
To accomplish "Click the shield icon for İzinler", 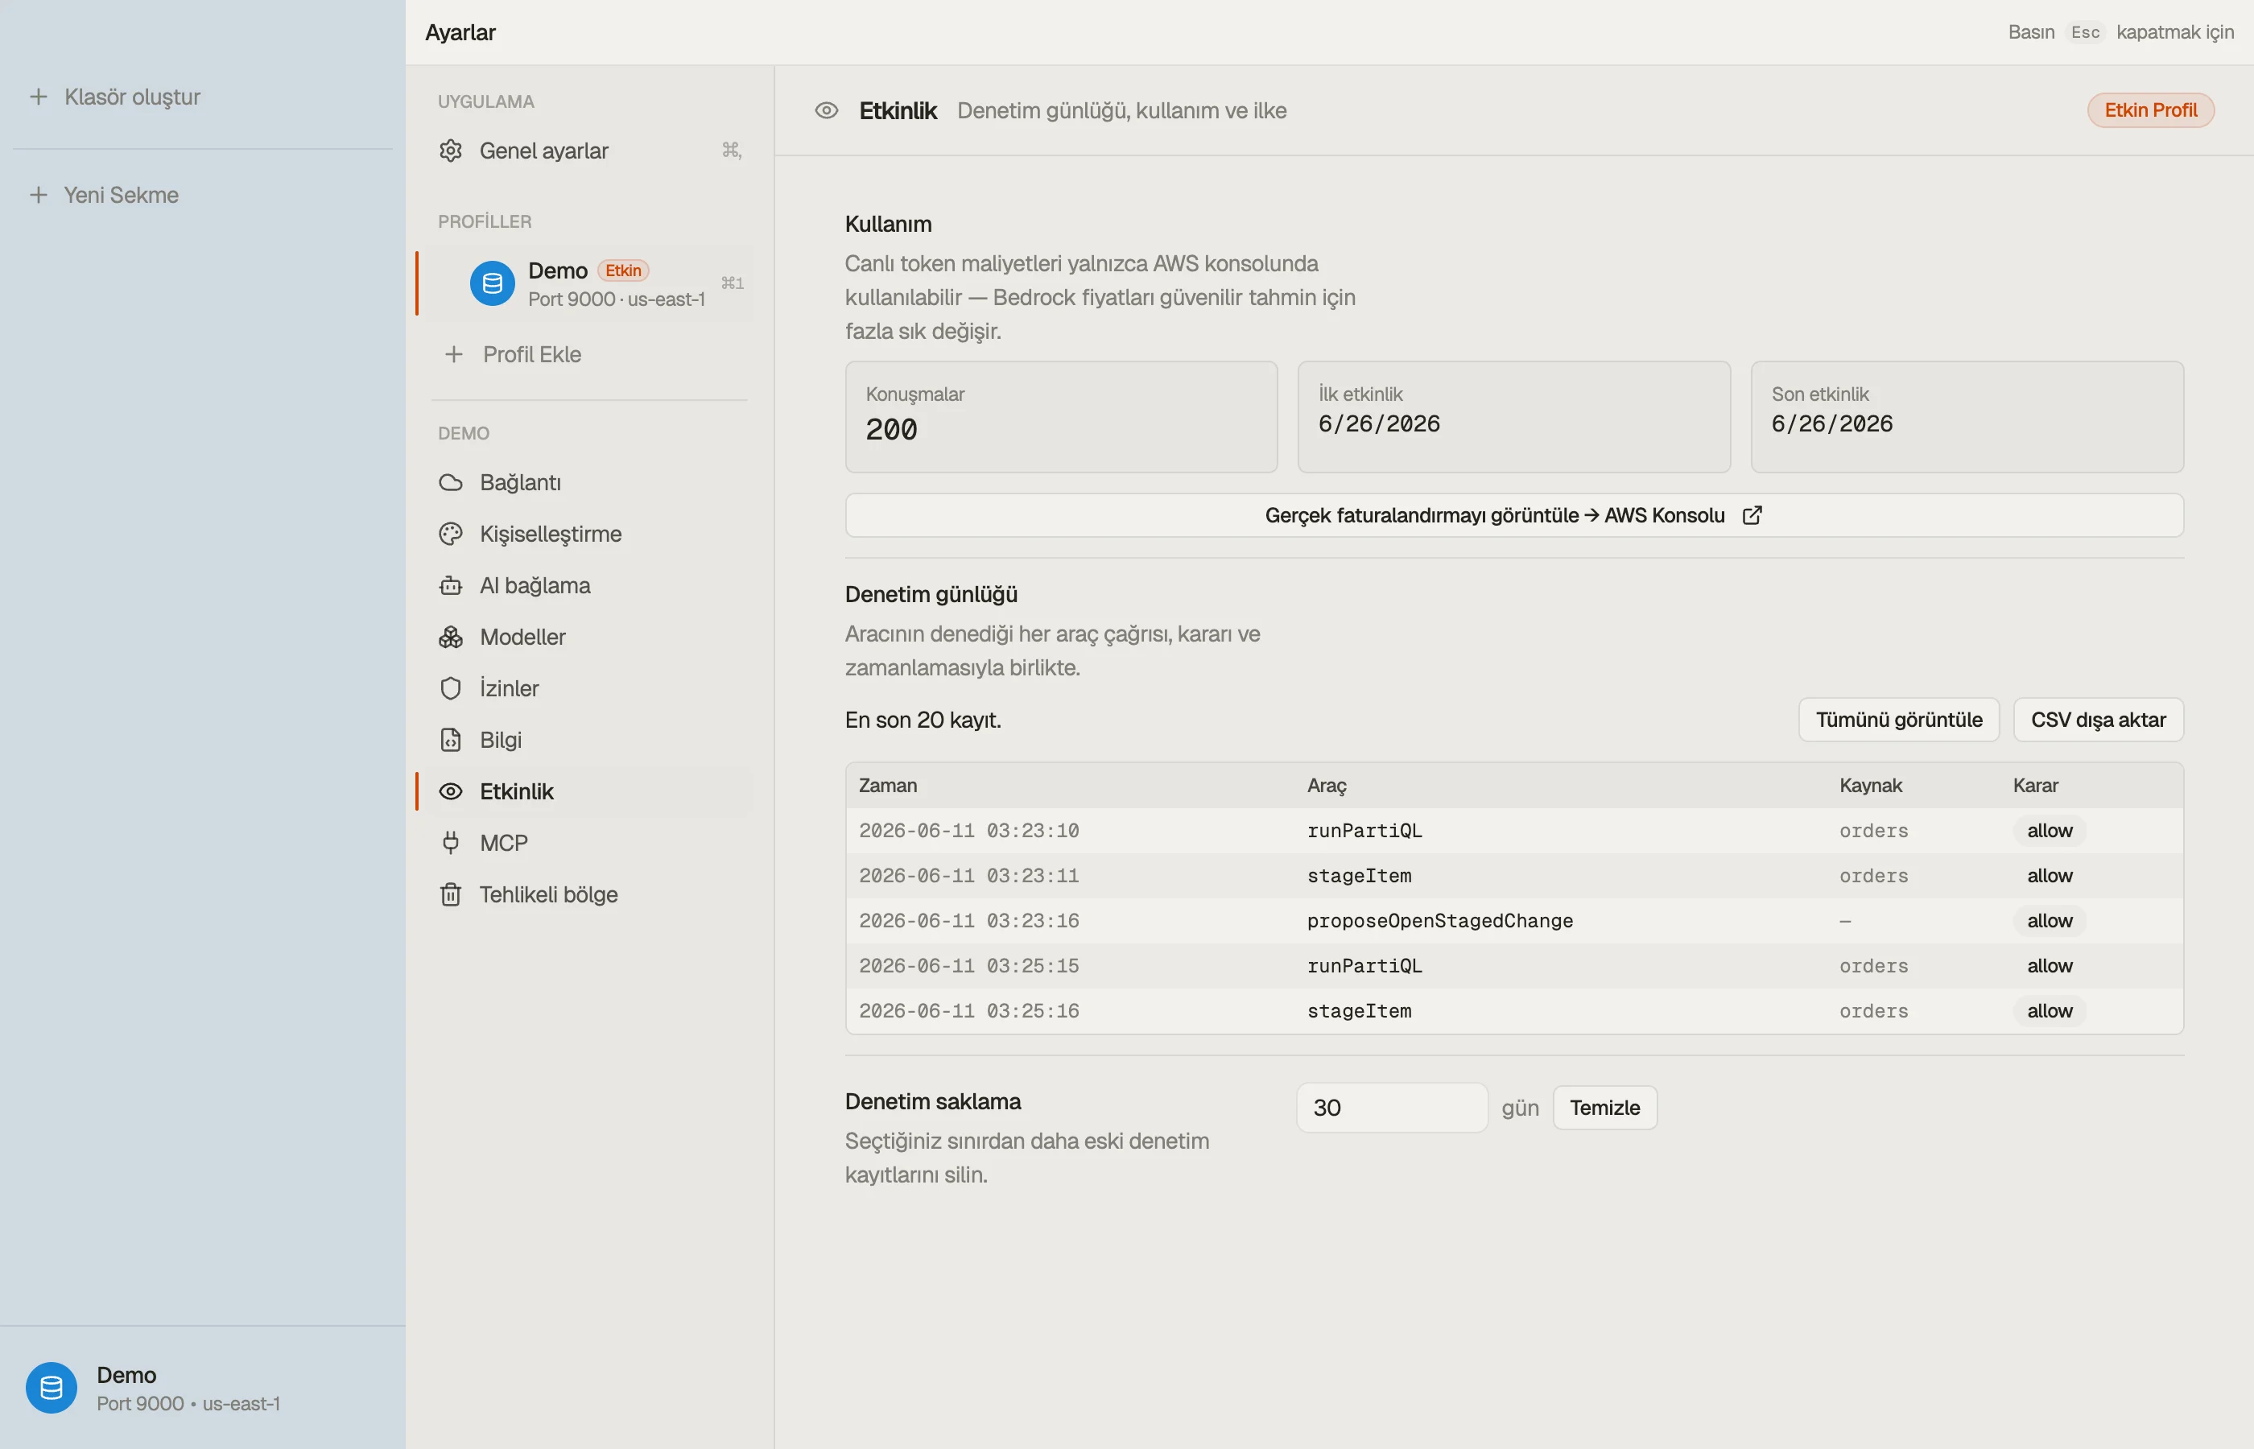I will (x=451, y=689).
